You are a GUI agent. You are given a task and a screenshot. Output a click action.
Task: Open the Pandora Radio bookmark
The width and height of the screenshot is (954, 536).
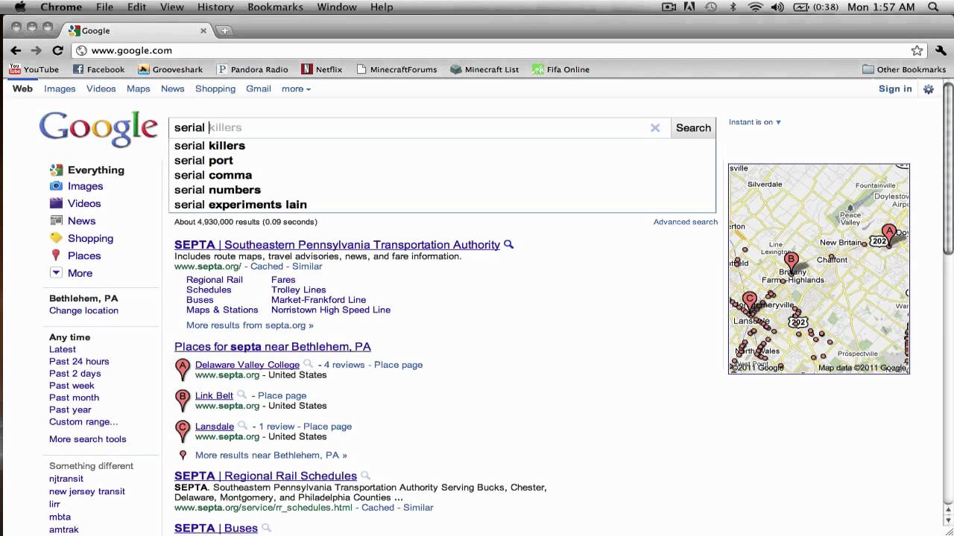click(x=252, y=69)
